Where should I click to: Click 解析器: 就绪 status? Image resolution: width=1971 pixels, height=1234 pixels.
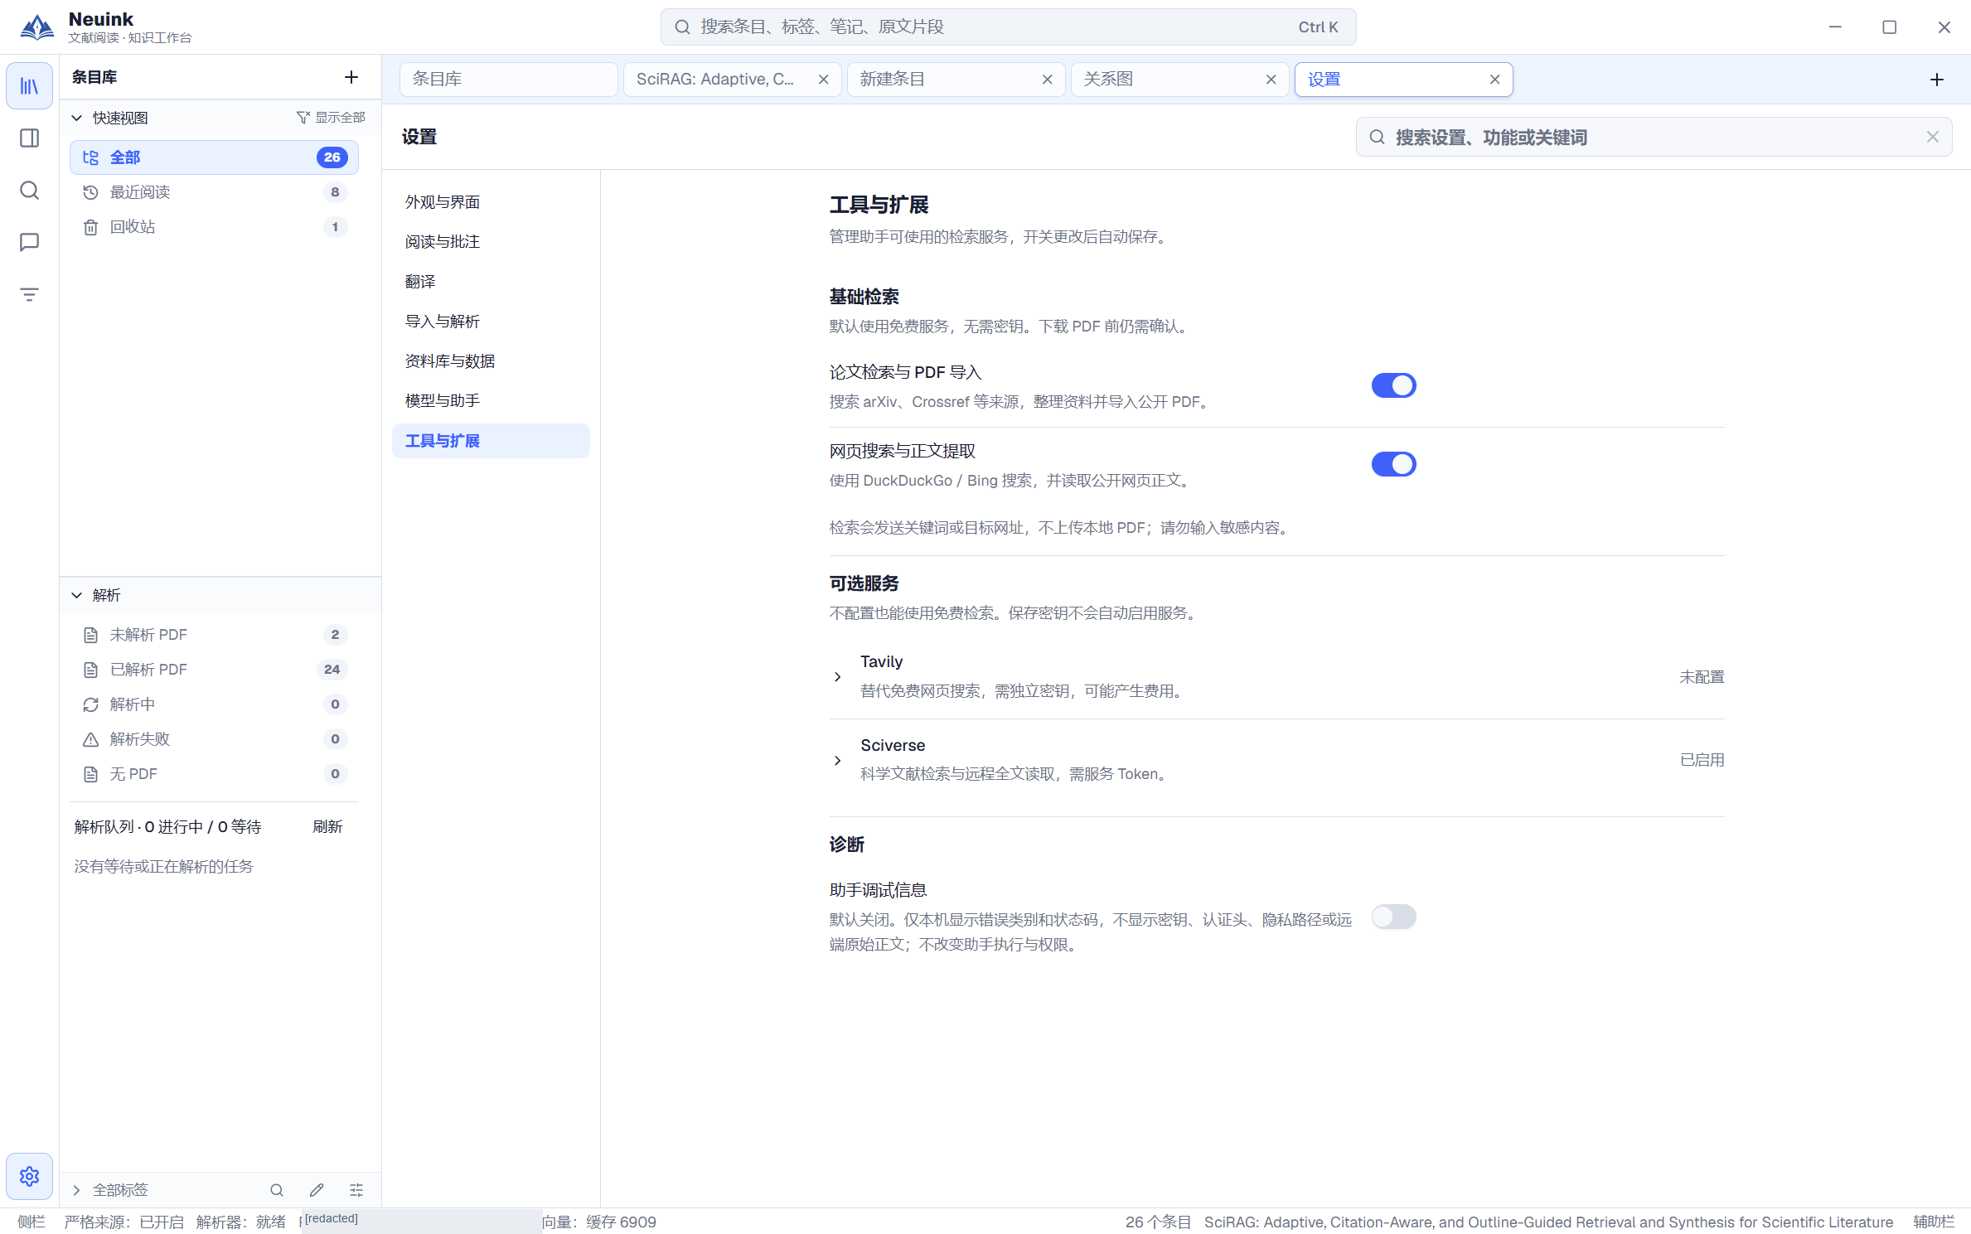(x=240, y=1222)
